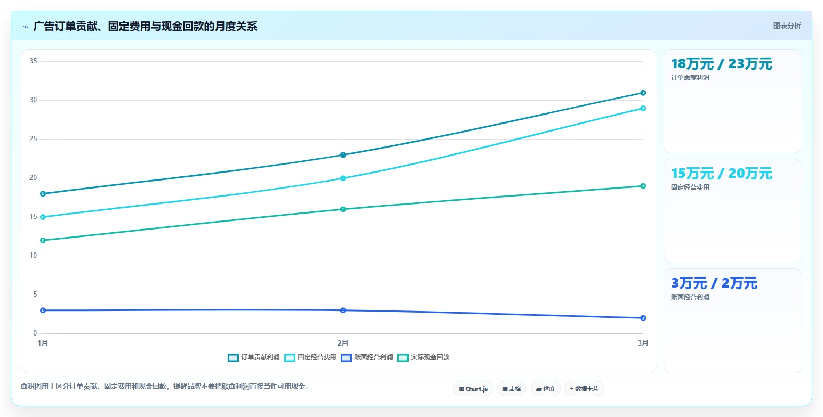
Task: Toggle the 订单贡献利润 legend item
Action: click(254, 357)
